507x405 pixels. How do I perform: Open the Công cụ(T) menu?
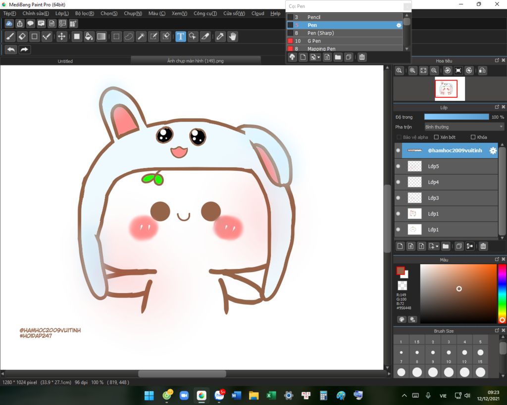pyautogui.click(x=205, y=13)
